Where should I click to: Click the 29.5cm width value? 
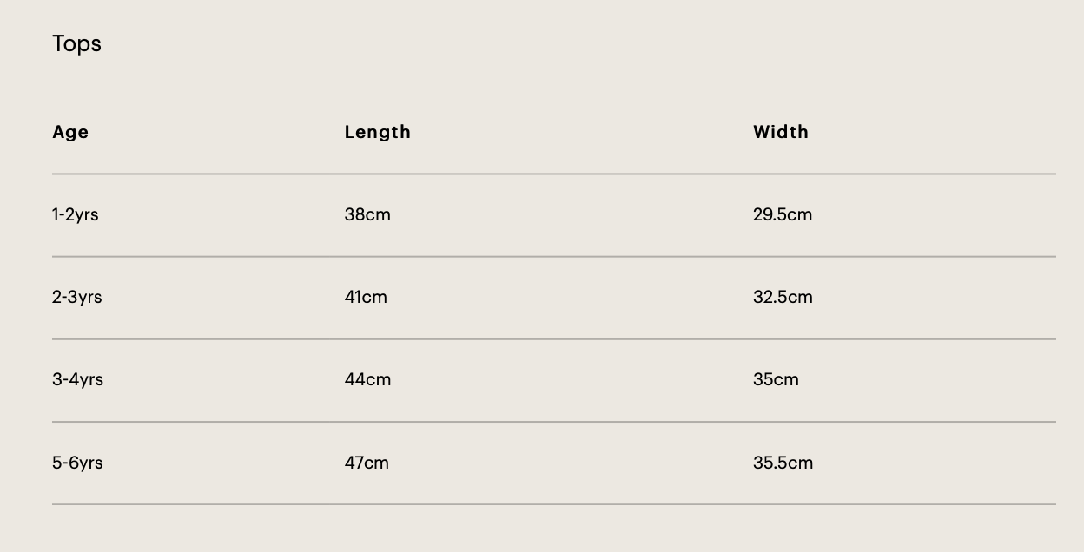click(782, 214)
